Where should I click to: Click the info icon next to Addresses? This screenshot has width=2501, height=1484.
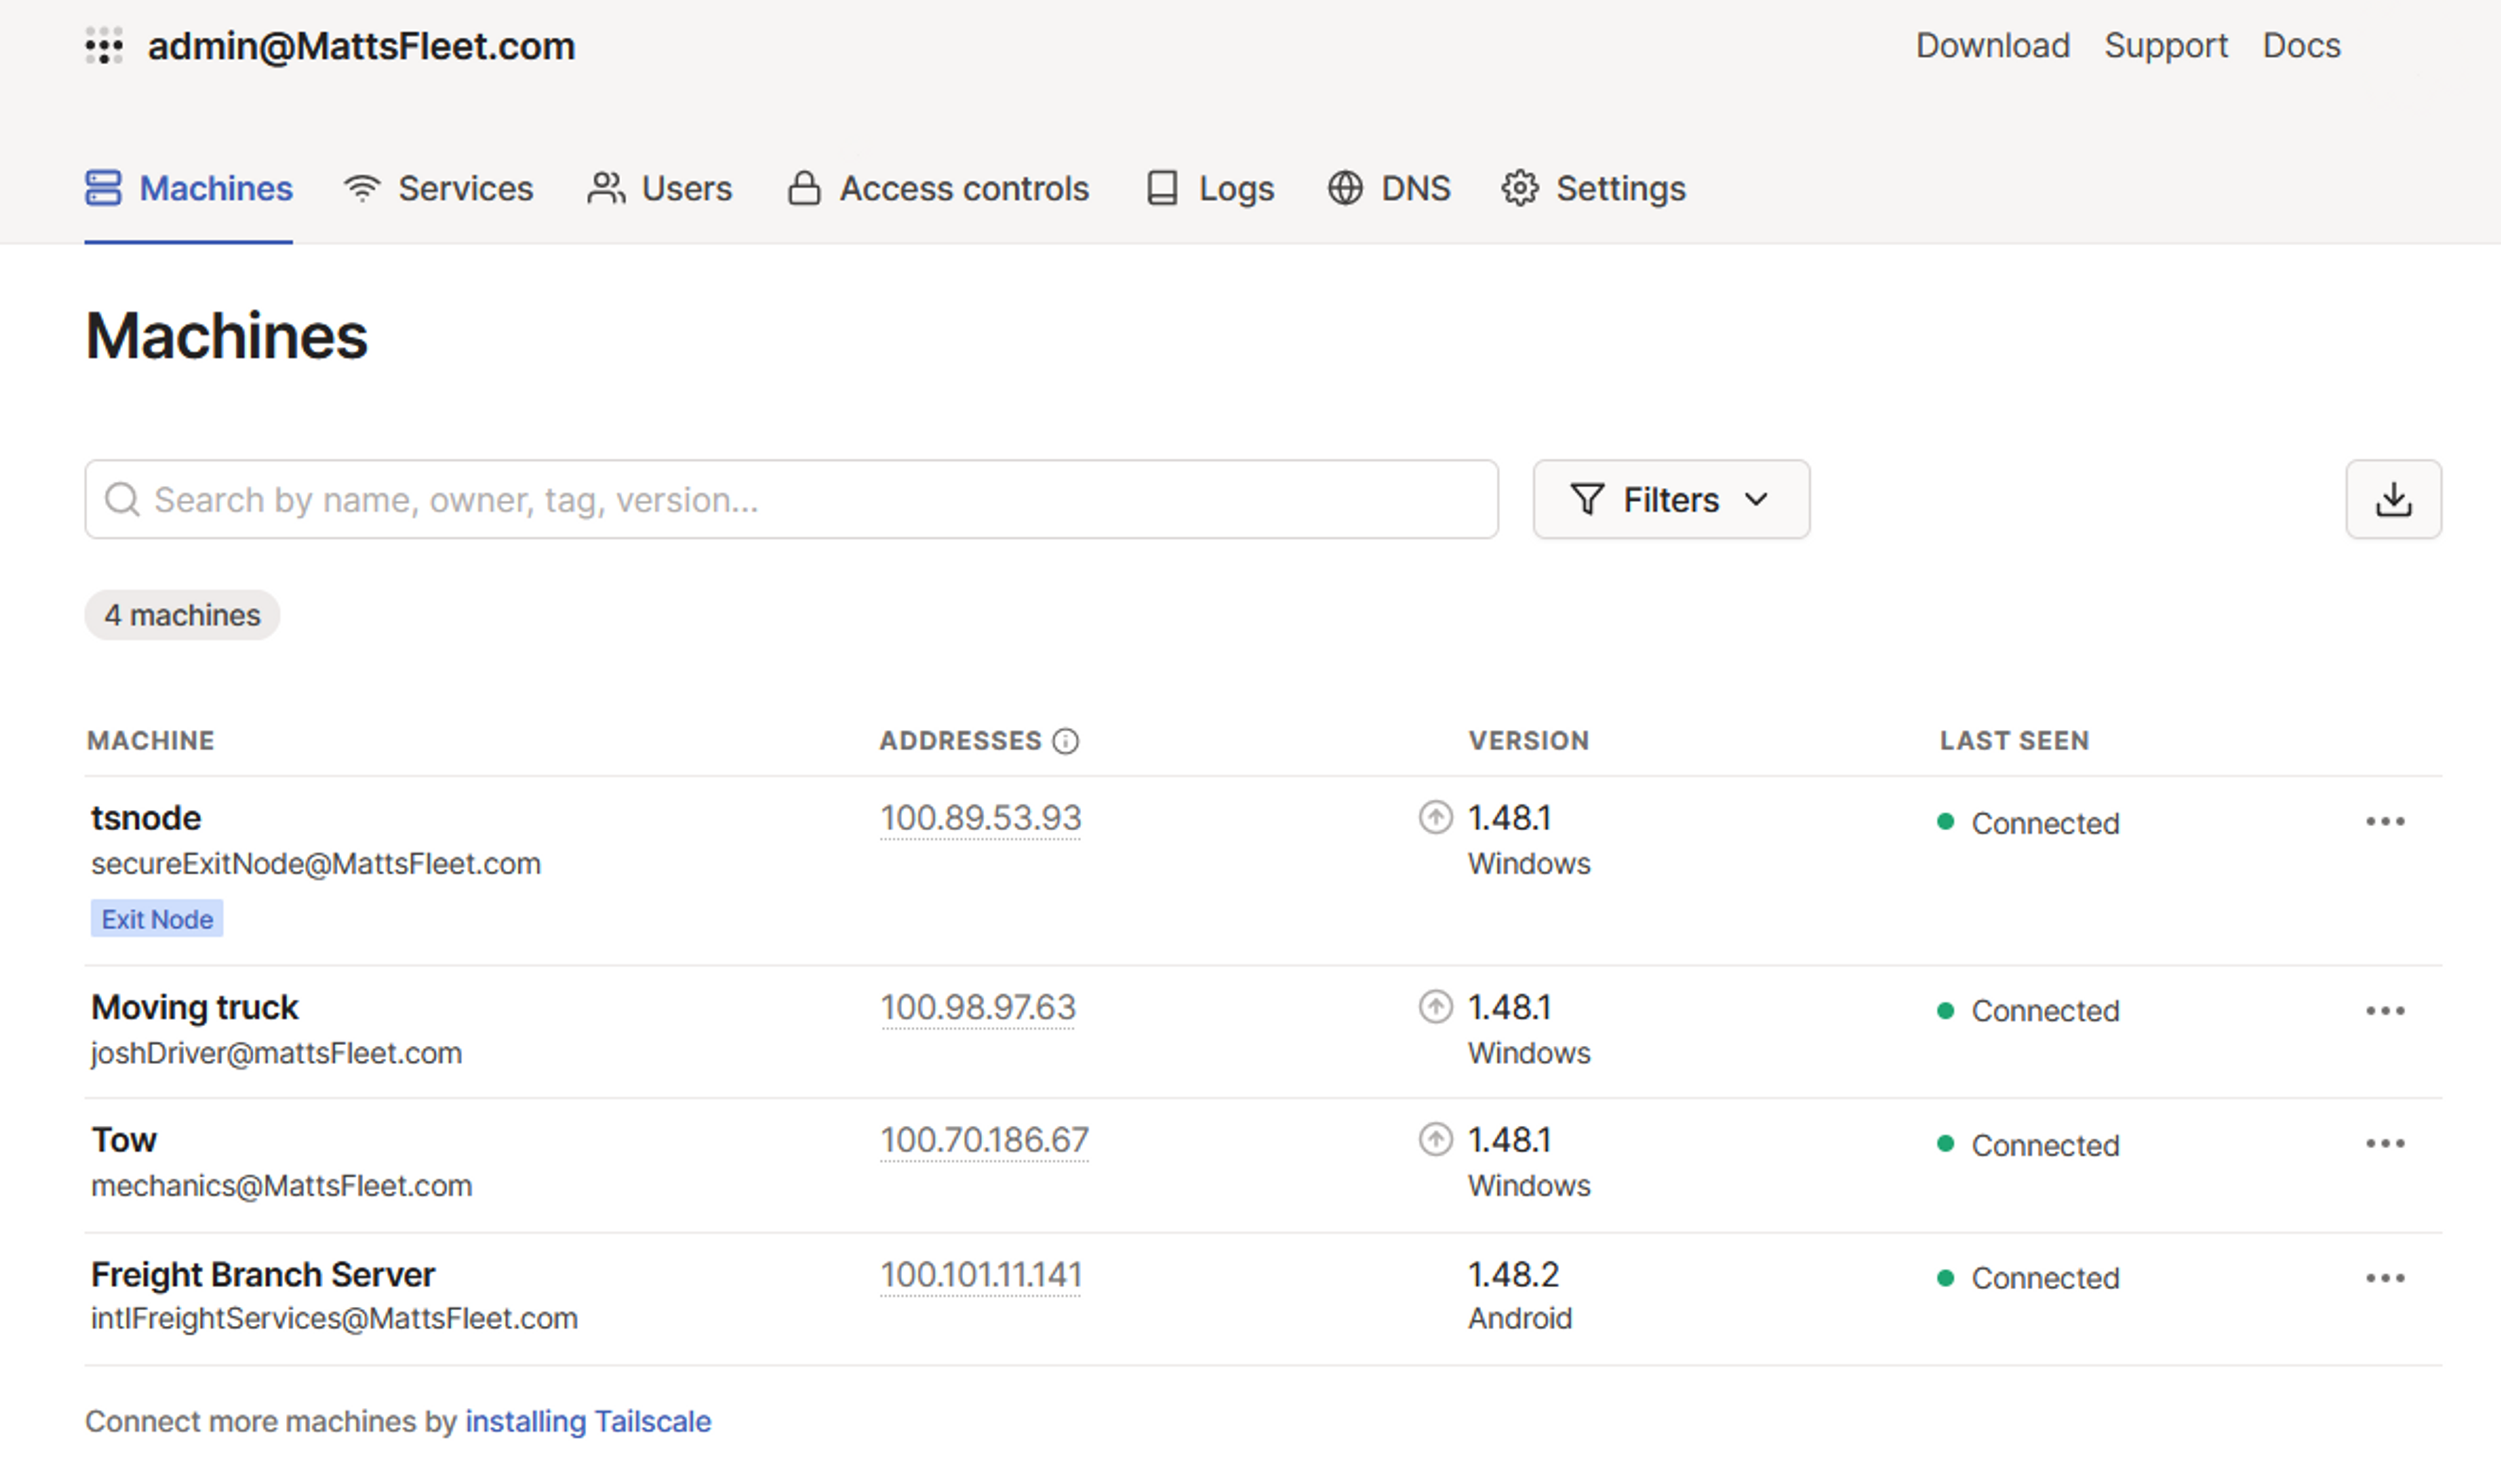point(1065,741)
